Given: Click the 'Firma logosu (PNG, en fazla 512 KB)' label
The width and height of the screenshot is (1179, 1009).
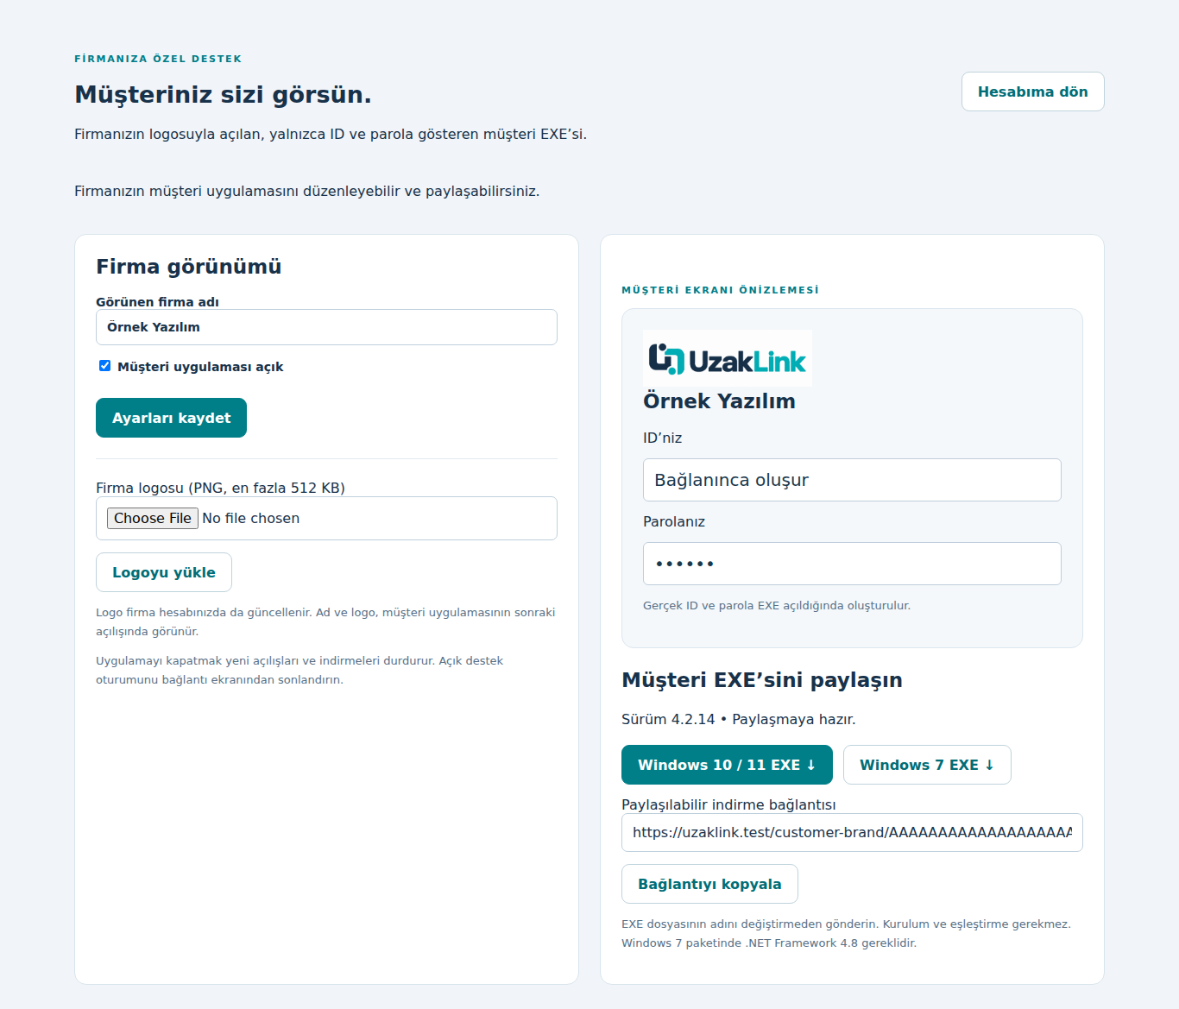Looking at the screenshot, I should point(220,488).
